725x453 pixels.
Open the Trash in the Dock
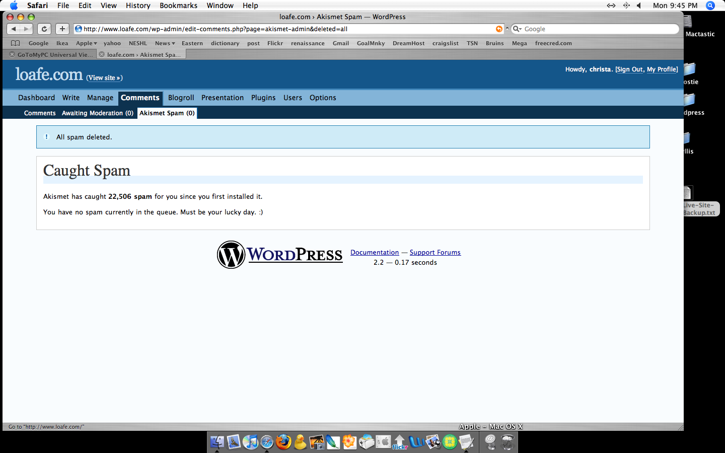[x=507, y=442]
